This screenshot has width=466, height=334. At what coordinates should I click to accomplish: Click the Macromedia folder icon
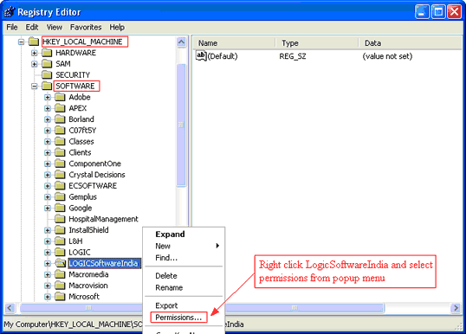60,274
